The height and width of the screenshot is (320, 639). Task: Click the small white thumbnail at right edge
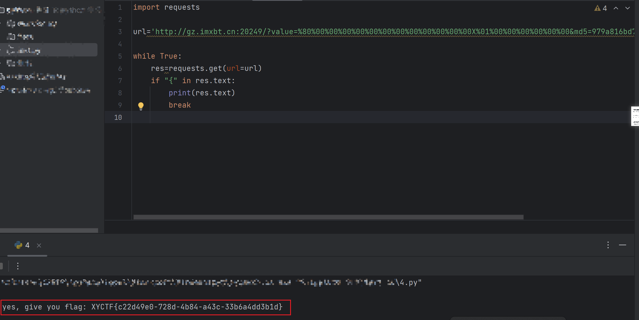(635, 116)
